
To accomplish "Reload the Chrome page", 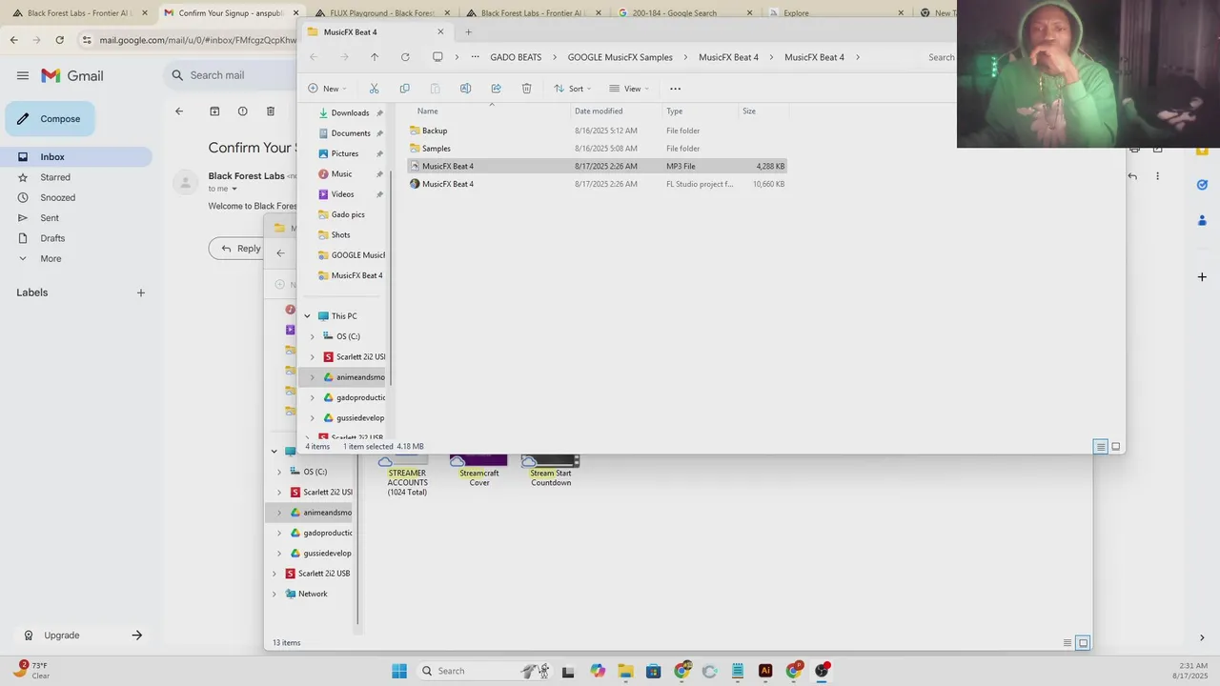I will tap(59, 40).
